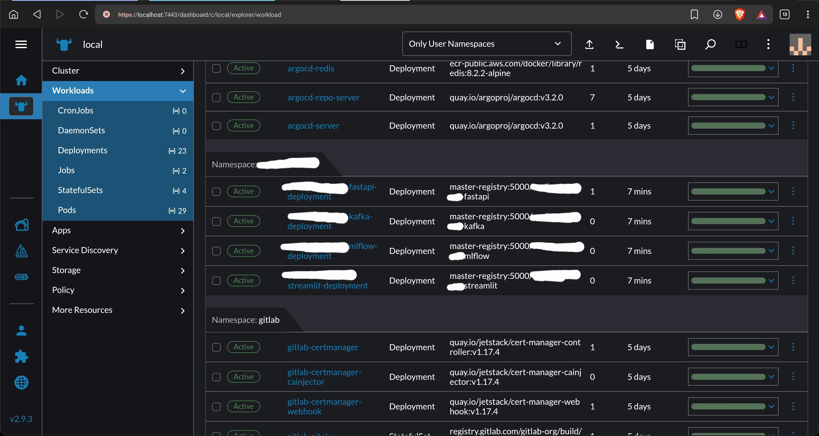Open the user avatar menu
Image resolution: width=819 pixels, height=436 pixels.
pos(800,45)
